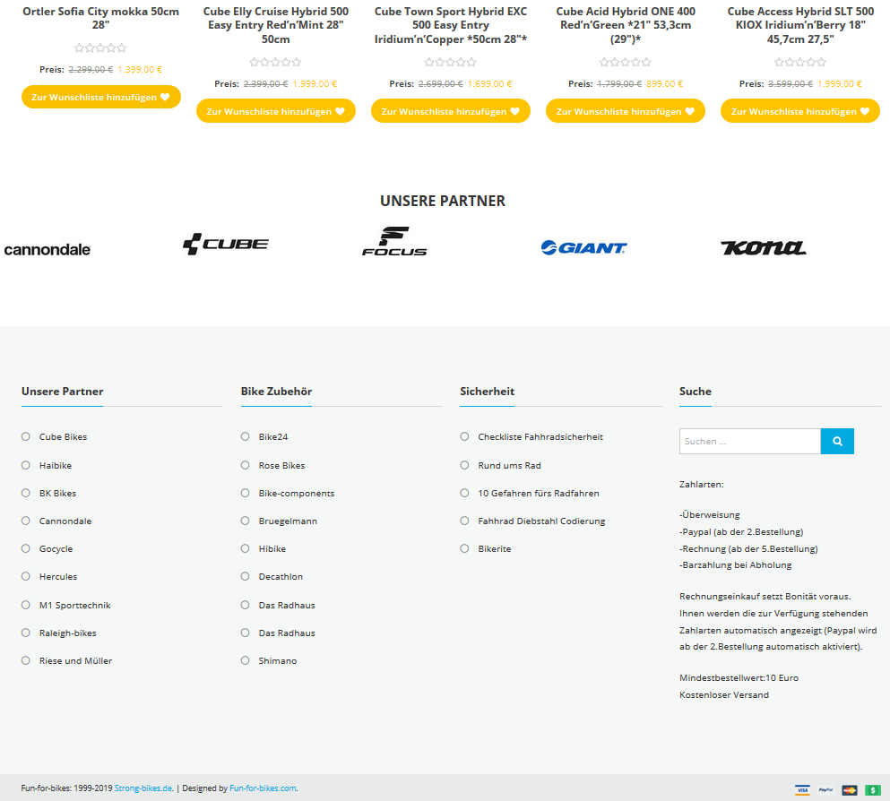The width and height of the screenshot is (890, 801).
Task: Open the Rose Bikes link
Action: coord(281,466)
